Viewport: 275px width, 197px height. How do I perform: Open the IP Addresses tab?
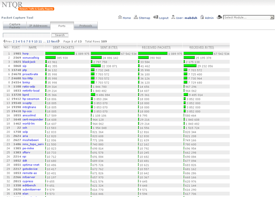tap(38, 26)
